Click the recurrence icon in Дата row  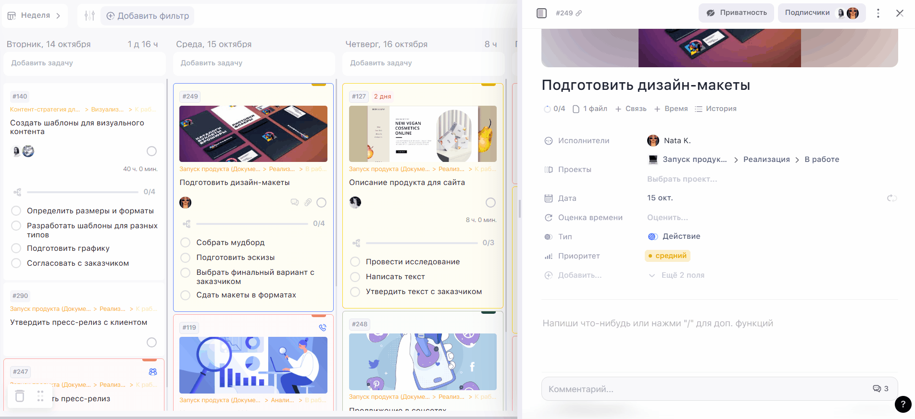click(891, 198)
